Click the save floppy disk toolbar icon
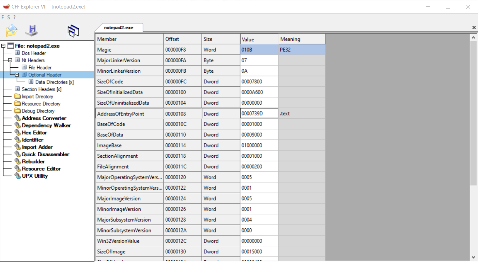The image size is (478, 262). (x=31, y=31)
